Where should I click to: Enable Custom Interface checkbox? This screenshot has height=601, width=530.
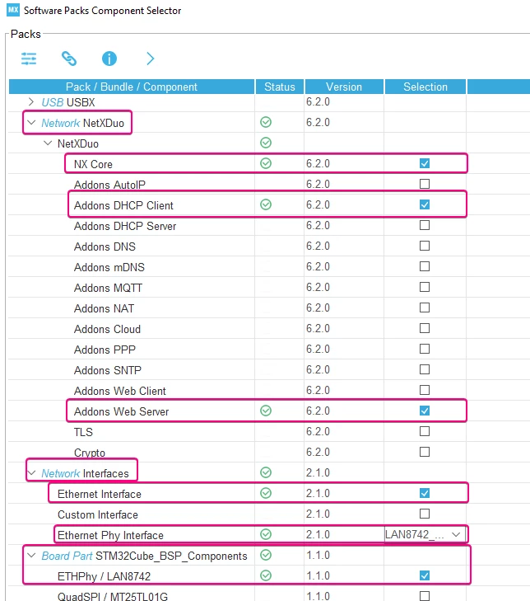[425, 514]
